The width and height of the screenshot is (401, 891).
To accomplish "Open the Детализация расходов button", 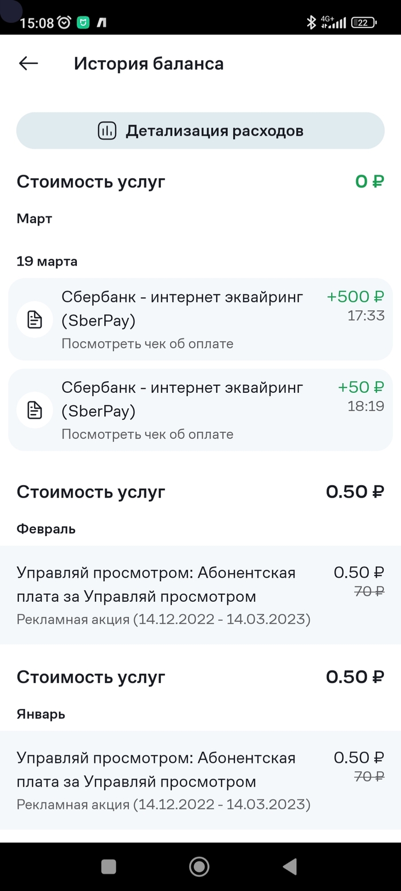I will 200,131.
